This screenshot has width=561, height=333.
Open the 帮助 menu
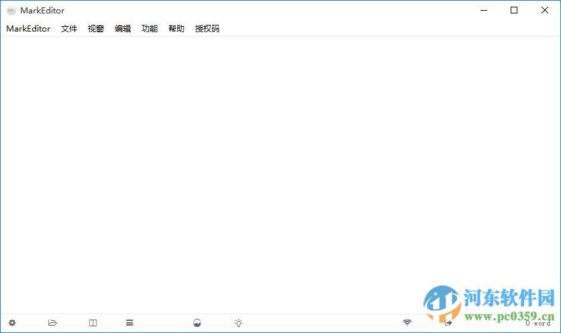click(x=176, y=29)
